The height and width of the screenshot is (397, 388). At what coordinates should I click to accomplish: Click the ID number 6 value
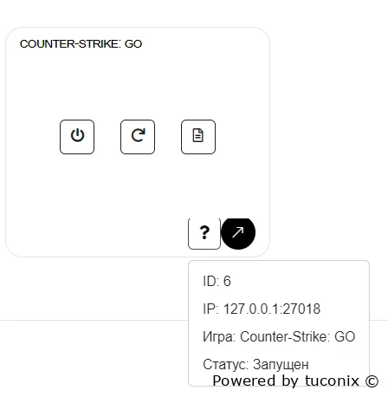pos(227,281)
